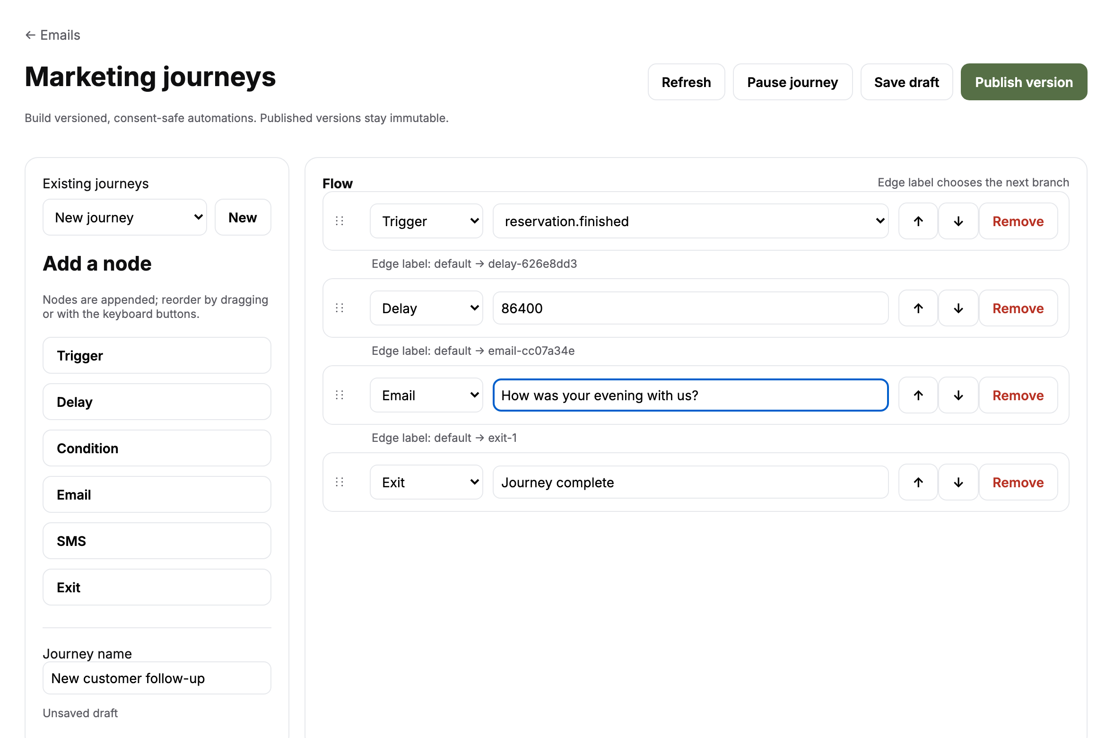
Task: Add a Trigger node
Action: [x=157, y=355]
